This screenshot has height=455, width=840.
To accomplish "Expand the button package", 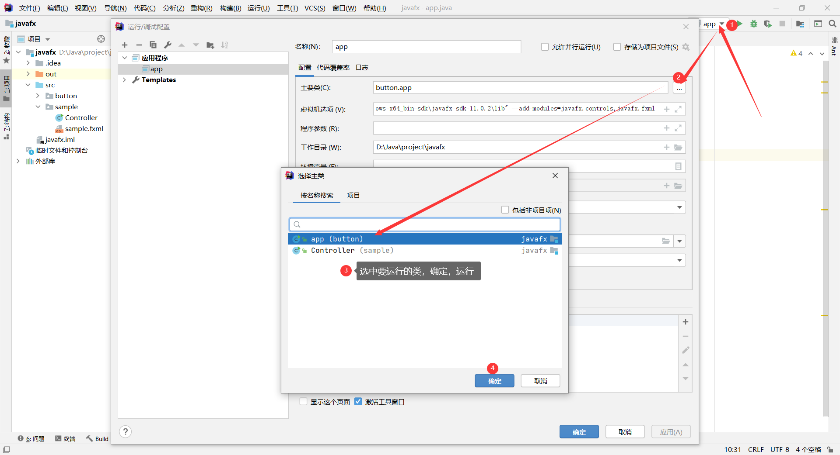I will tap(38, 96).
